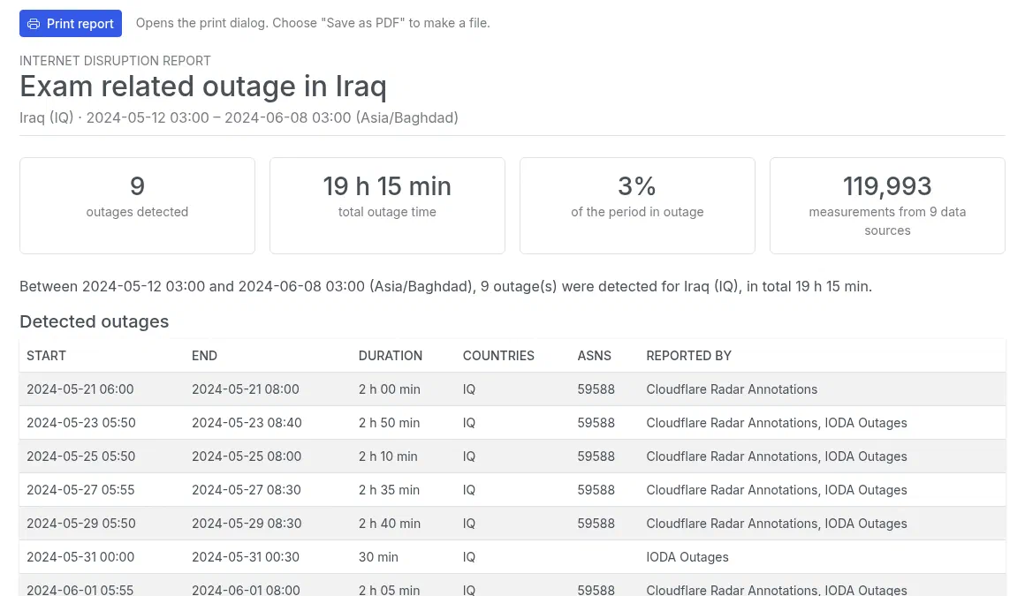The width and height of the screenshot is (1025, 596).
Task: Click the 'INTERNET DISRUPTION REPORT' label
Action: pos(115,61)
